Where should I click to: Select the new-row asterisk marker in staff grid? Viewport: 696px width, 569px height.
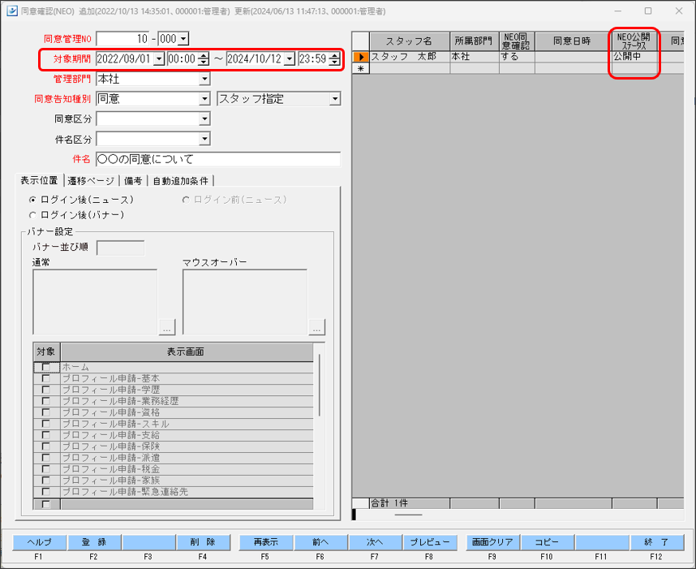coord(361,68)
